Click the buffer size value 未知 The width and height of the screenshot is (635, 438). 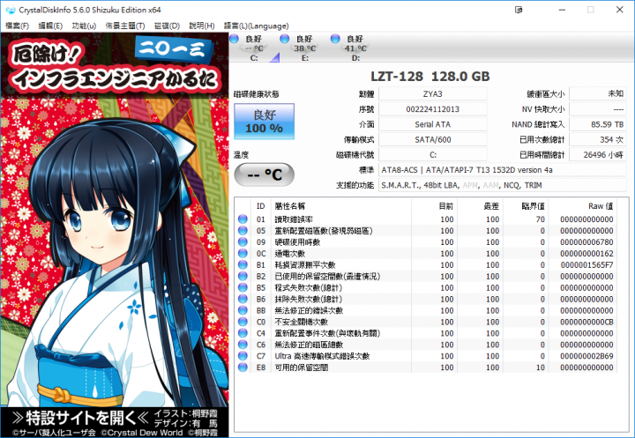pyautogui.click(x=598, y=94)
